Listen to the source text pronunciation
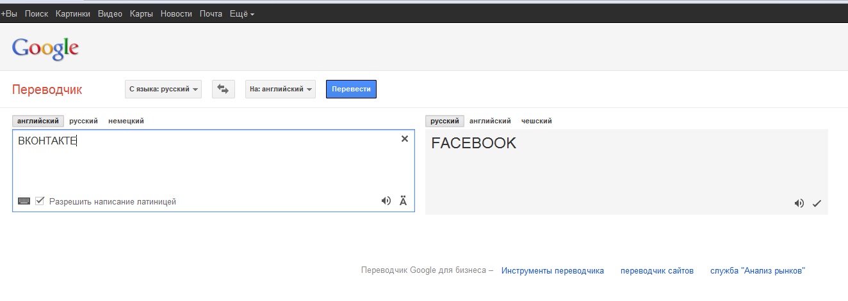 [386, 201]
